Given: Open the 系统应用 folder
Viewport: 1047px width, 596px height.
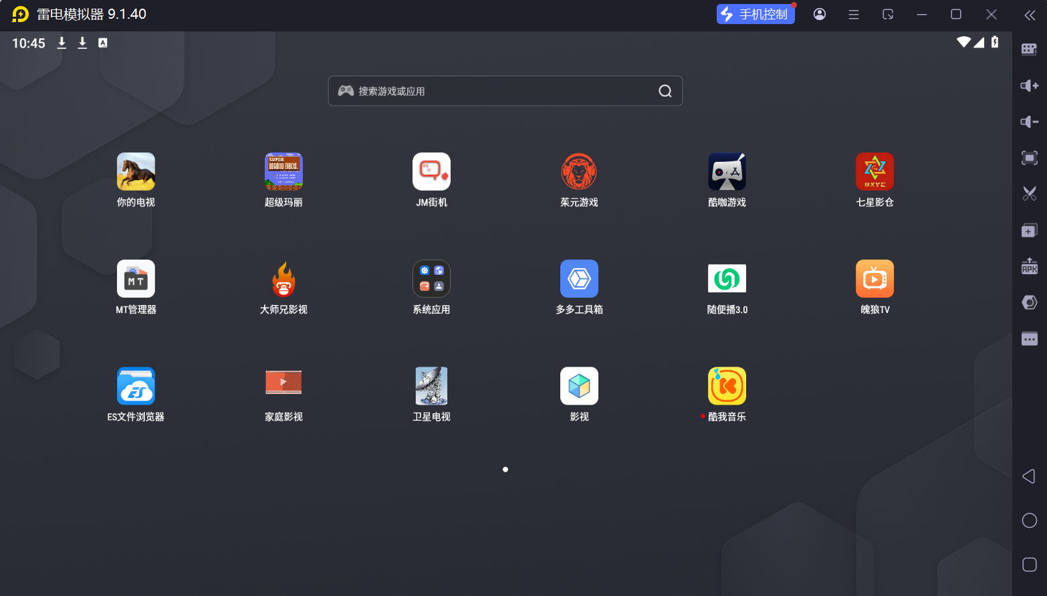Looking at the screenshot, I should coord(431,279).
